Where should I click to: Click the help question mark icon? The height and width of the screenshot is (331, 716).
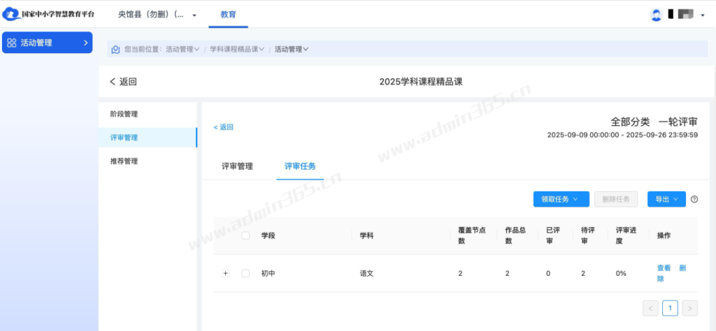coord(694,199)
